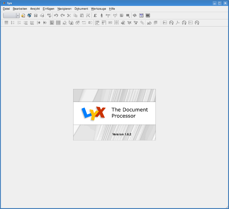This screenshot has height=209, width=229.
Task: Apply description list layout
Action: (x=32, y=23)
